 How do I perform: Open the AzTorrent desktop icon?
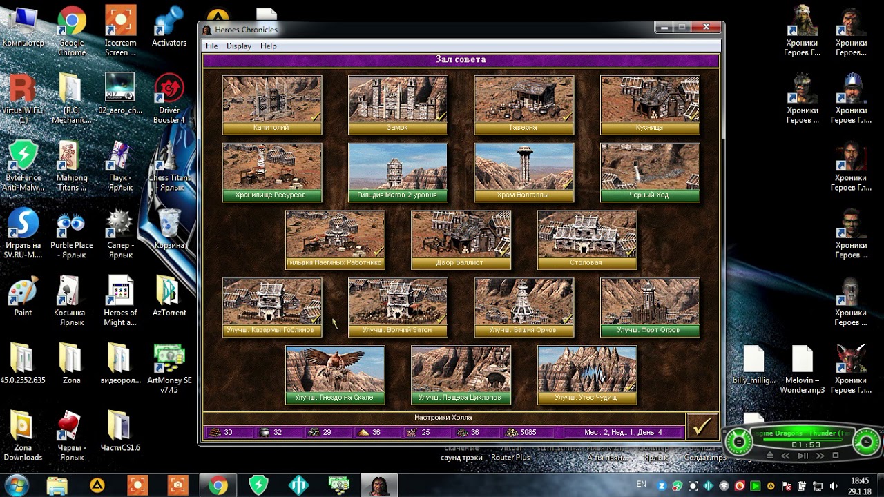pyautogui.click(x=169, y=297)
